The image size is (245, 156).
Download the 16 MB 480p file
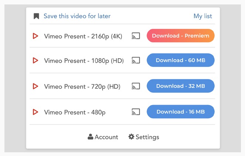coord(180,112)
